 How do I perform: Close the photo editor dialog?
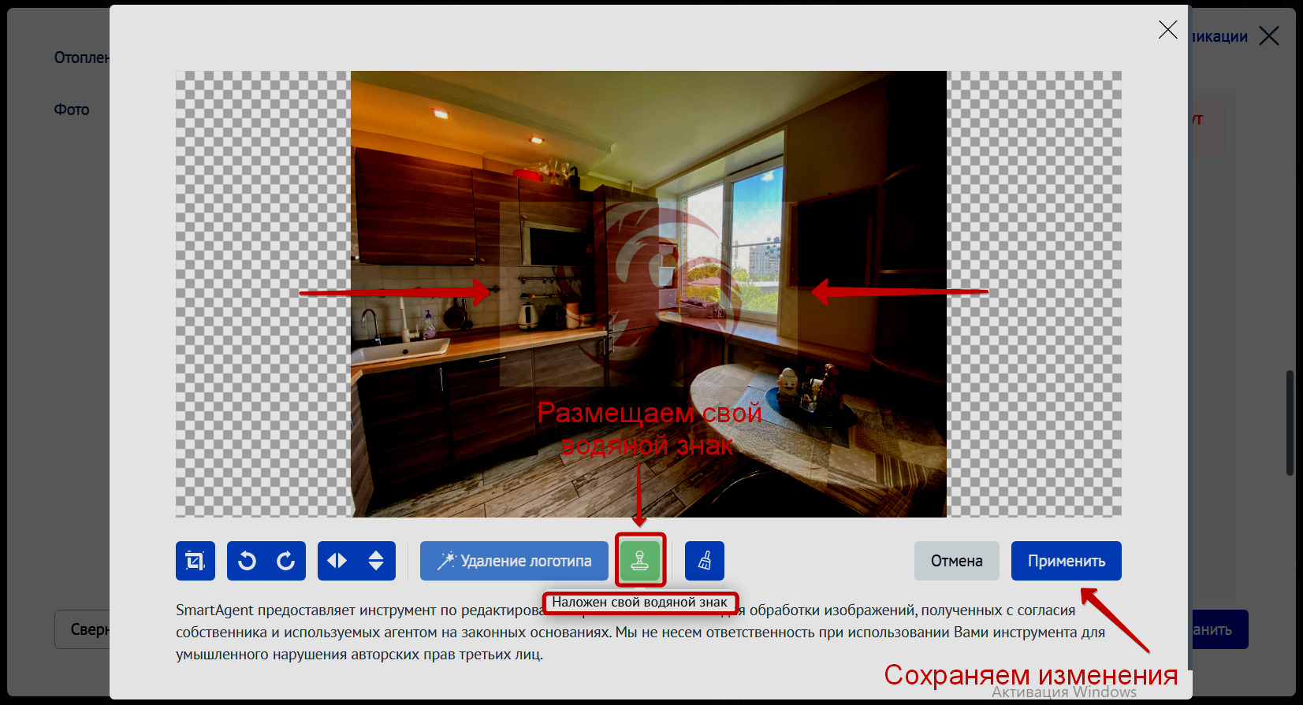(1168, 30)
